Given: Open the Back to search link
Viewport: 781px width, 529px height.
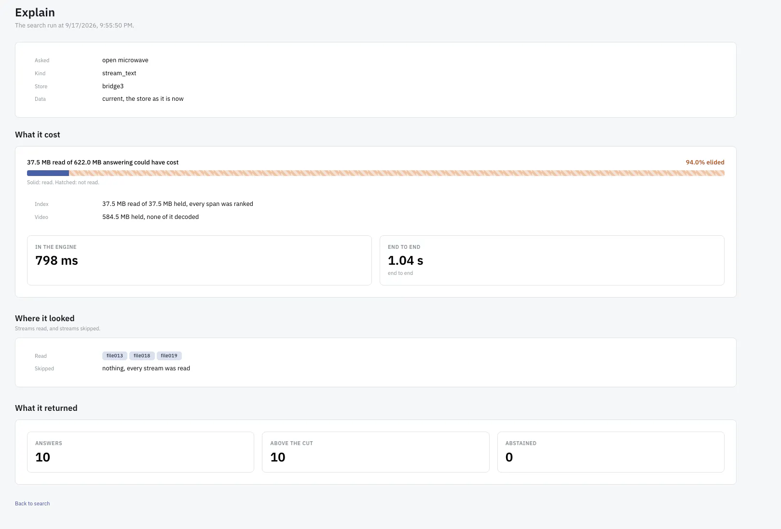Looking at the screenshot, I should (x=32, y=503).
